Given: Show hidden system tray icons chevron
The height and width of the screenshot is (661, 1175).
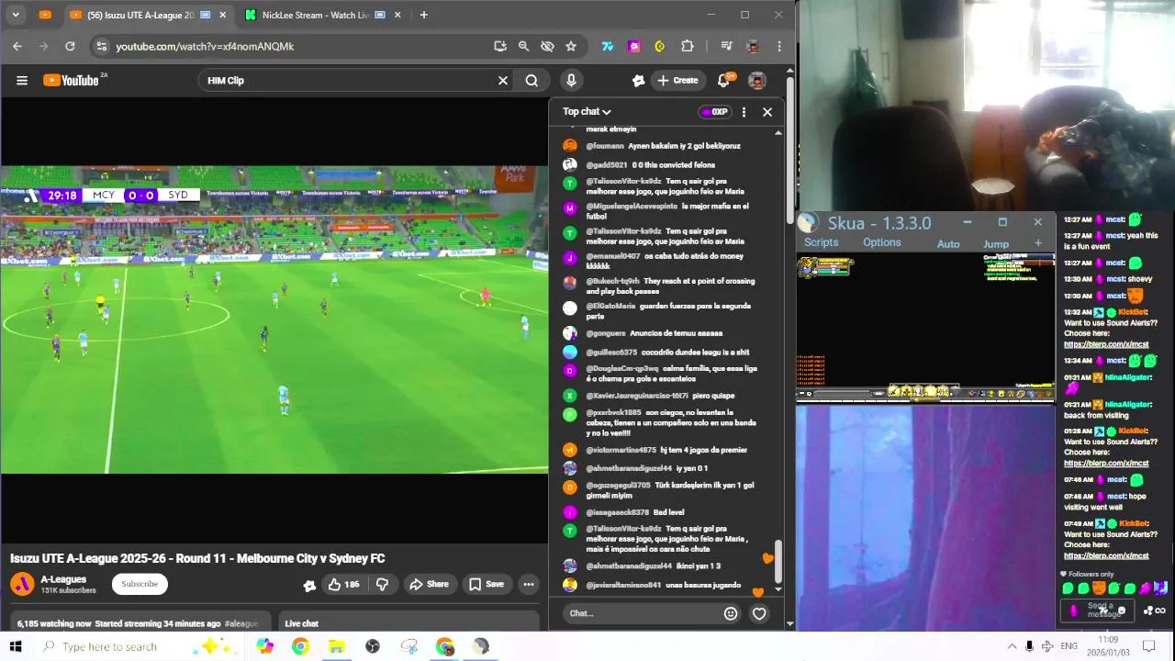Looking at the screenshot, I should tap(1012, 646).
